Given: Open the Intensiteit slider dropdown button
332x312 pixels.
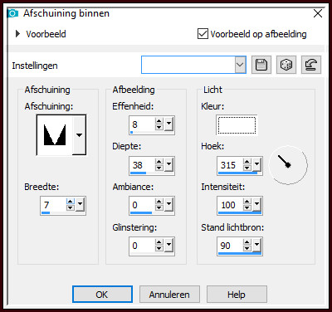Looking at the screenshot, I should pyautogui.click(x=256, y=204).
